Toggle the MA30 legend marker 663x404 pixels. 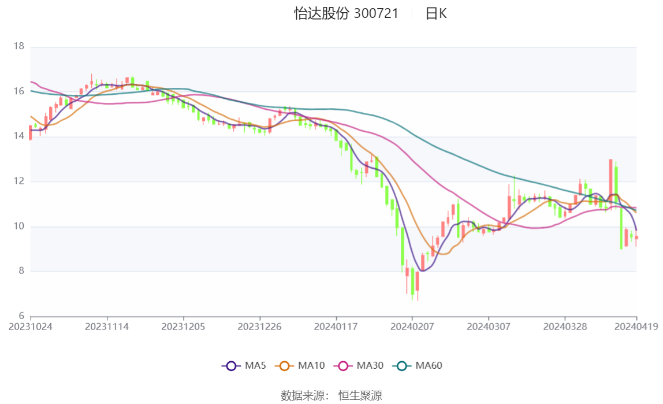click(x=343, y=366)
